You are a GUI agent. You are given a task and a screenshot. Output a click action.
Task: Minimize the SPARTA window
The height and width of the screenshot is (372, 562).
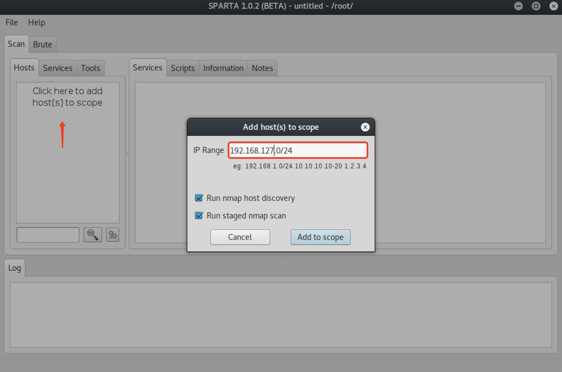point(518,6)
